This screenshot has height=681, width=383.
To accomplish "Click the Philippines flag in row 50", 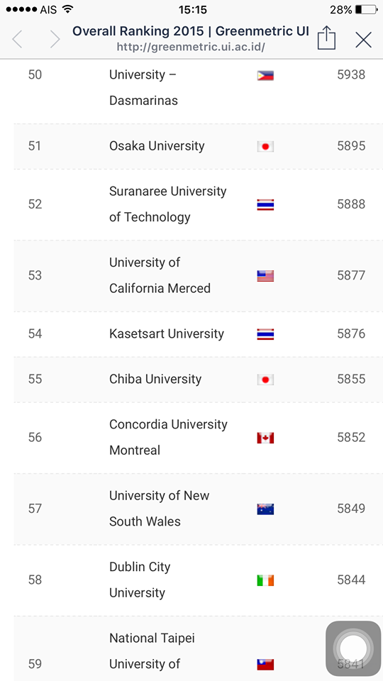I will 265,76.
